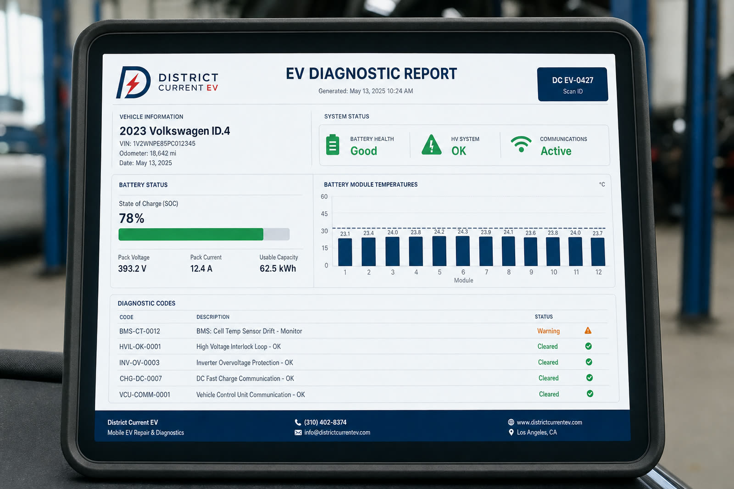Click the location pin icon in footer

[511, 432]
